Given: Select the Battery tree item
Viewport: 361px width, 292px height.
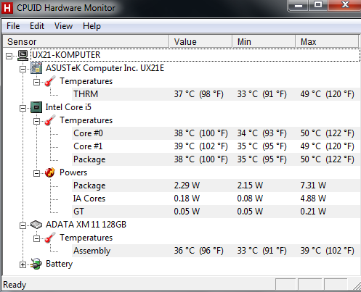Looking at the screenshot, I should coord(59,264).
